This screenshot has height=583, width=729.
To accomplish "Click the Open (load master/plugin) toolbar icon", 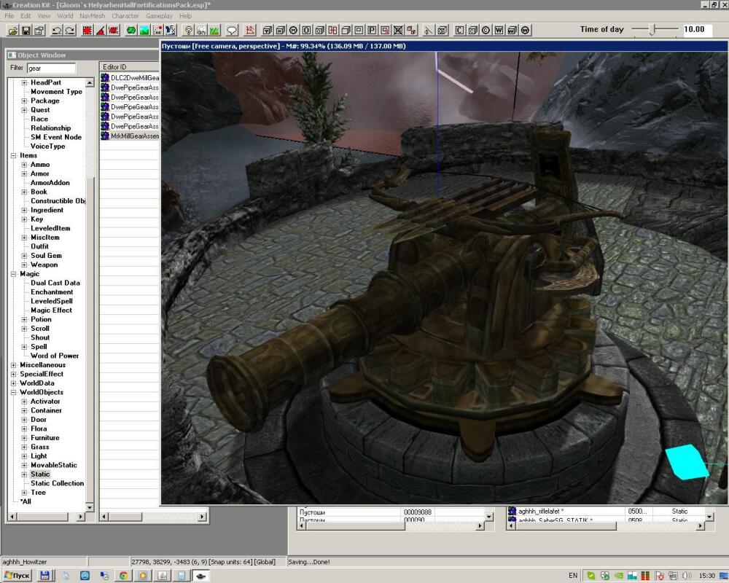I will click(x=13, y=31).
